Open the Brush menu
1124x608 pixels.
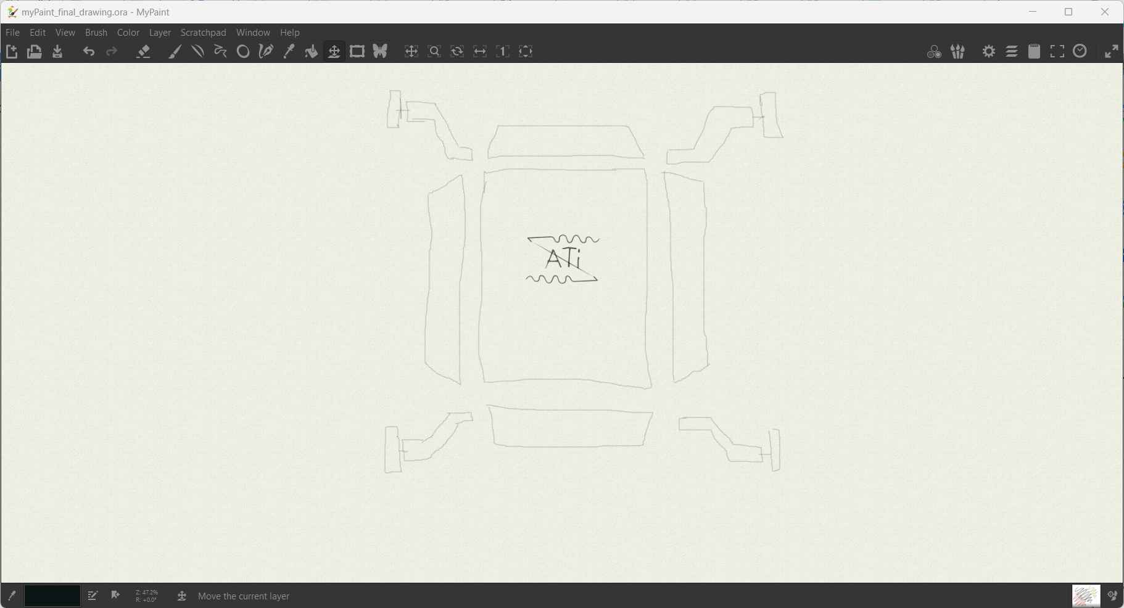[96, 33]
